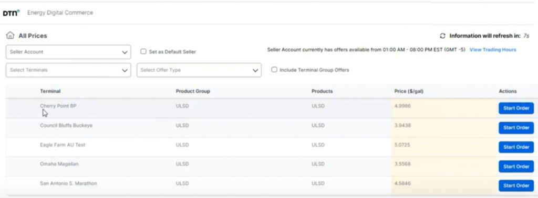Click the Product Group column header
538x198 pixels.
click(193, 91)
